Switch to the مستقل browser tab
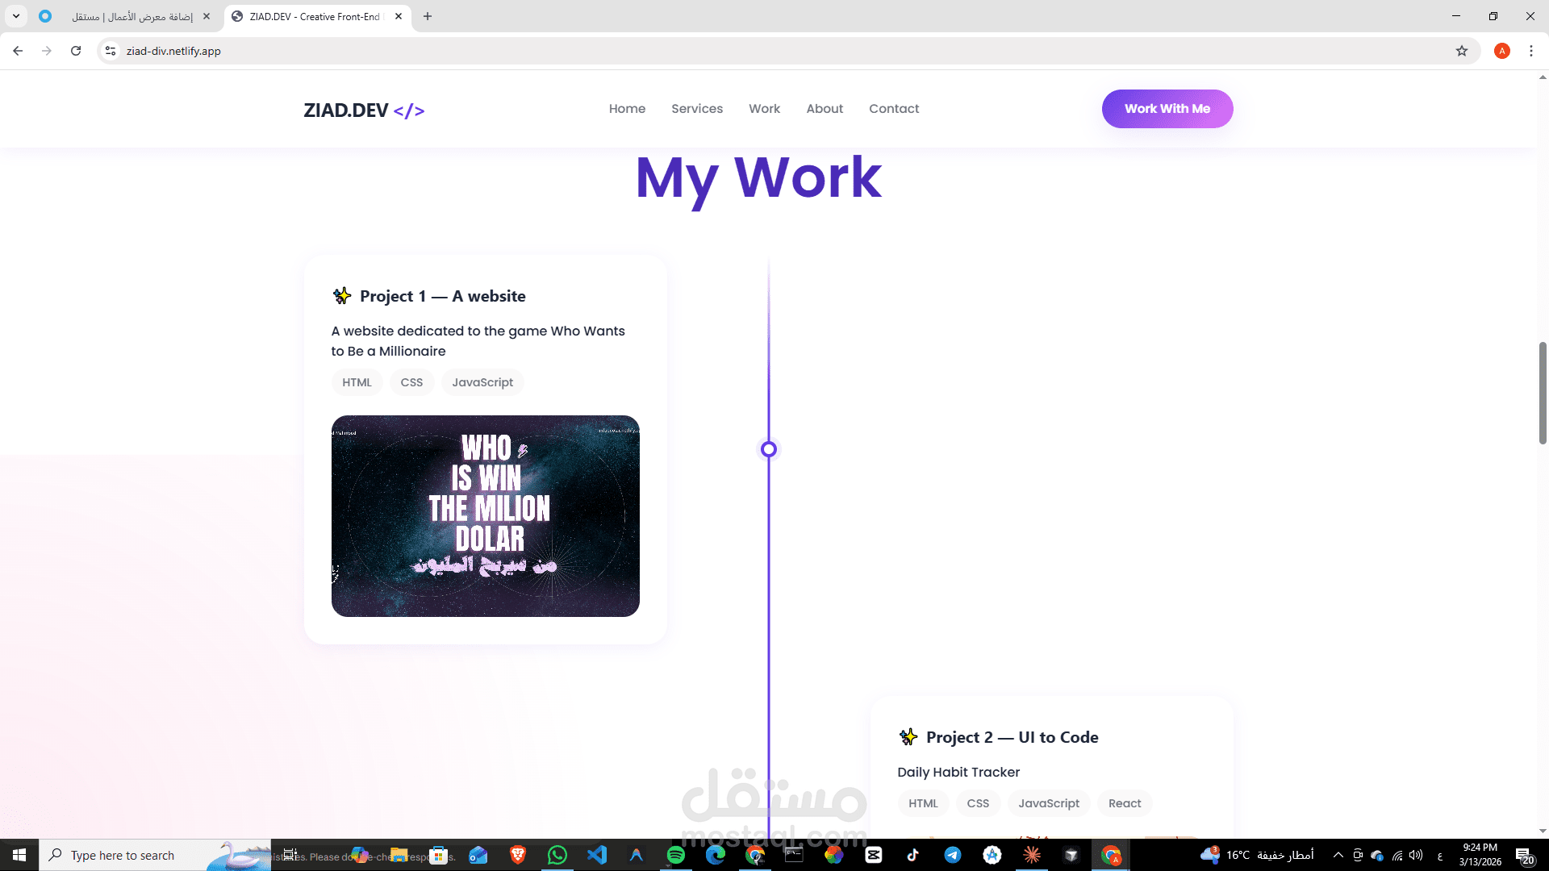 [x=133, y=16]
